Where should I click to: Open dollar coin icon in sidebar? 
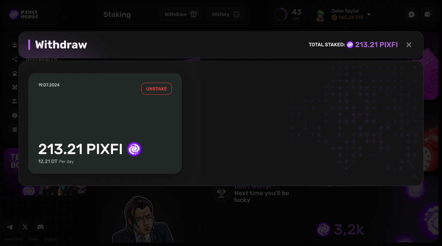click(x=15, y=115)
